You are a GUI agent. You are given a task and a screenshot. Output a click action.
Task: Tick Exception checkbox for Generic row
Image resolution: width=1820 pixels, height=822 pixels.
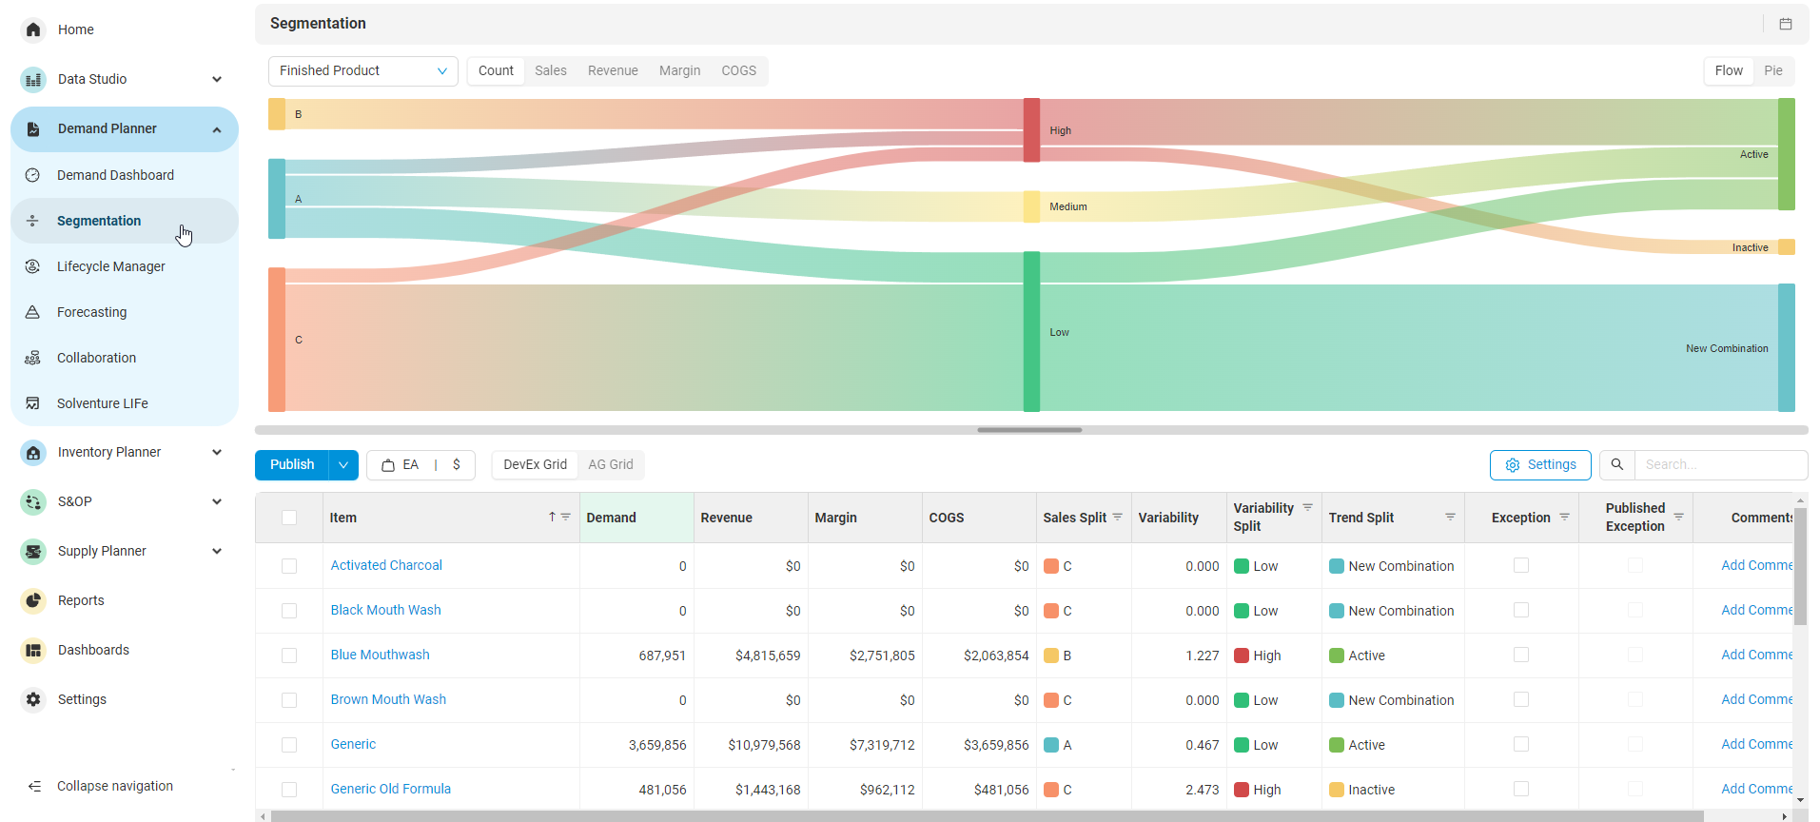click(x=1521, y=744)
